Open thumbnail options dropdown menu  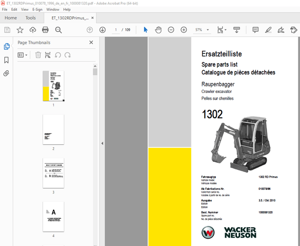coord(22,55)
